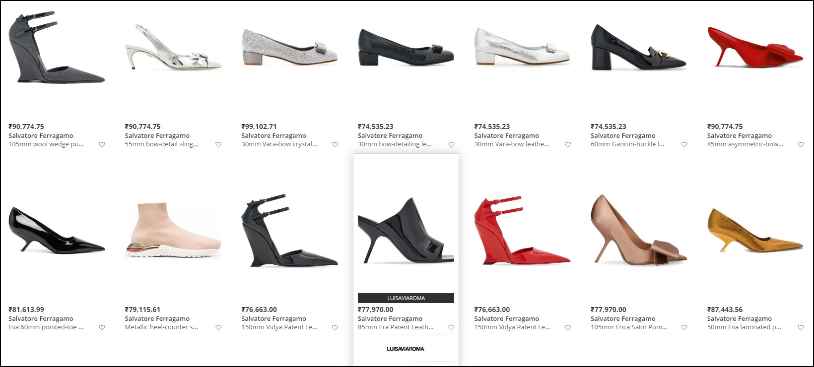Toggle heart on 30mm Vara-bow leather pump
The height and width of the screenshot is (367, 814).
point(568,145)
